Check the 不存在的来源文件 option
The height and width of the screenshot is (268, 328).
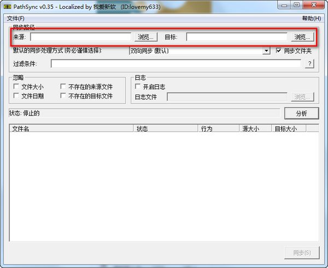pyautogui.click(x=63, y=87)
